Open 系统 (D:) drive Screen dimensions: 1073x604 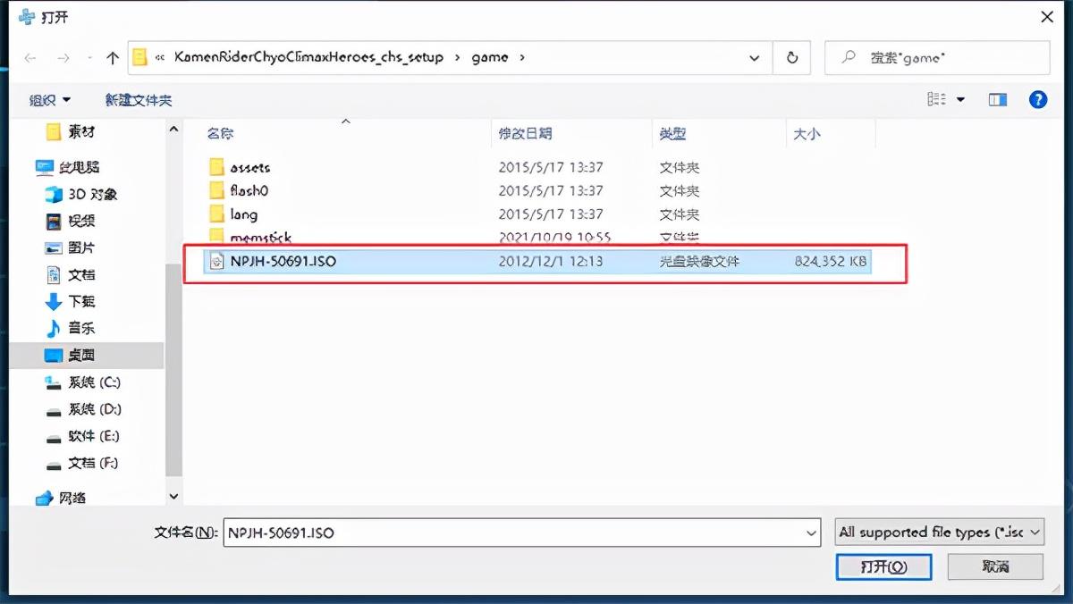tap(82, 408)
